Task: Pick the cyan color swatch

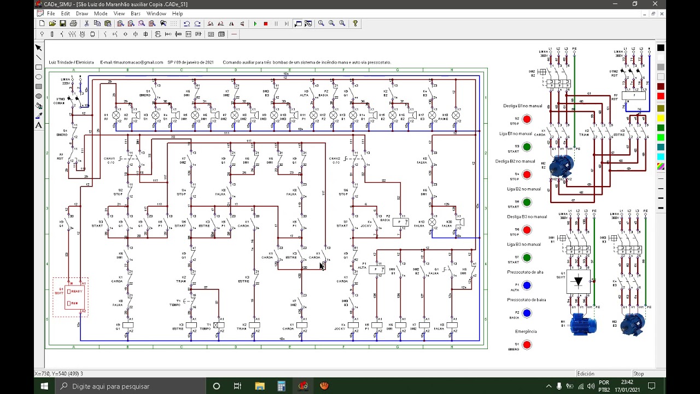Action: pos(661,157)
